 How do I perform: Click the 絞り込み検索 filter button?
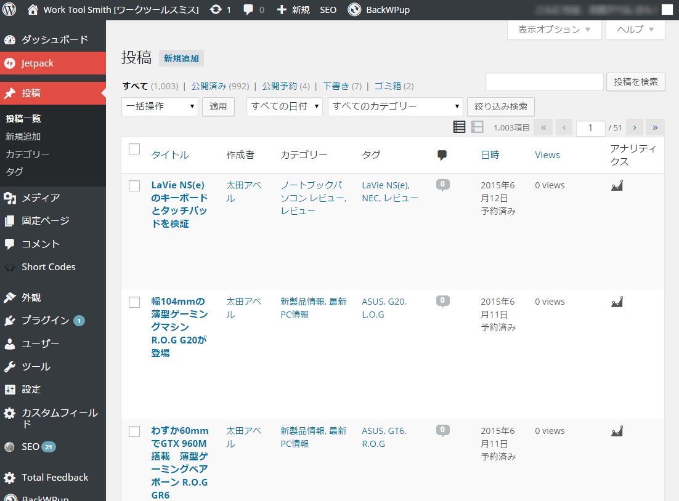pyautogui.click(x=501, y=106)
